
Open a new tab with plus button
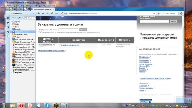point(57,9)
